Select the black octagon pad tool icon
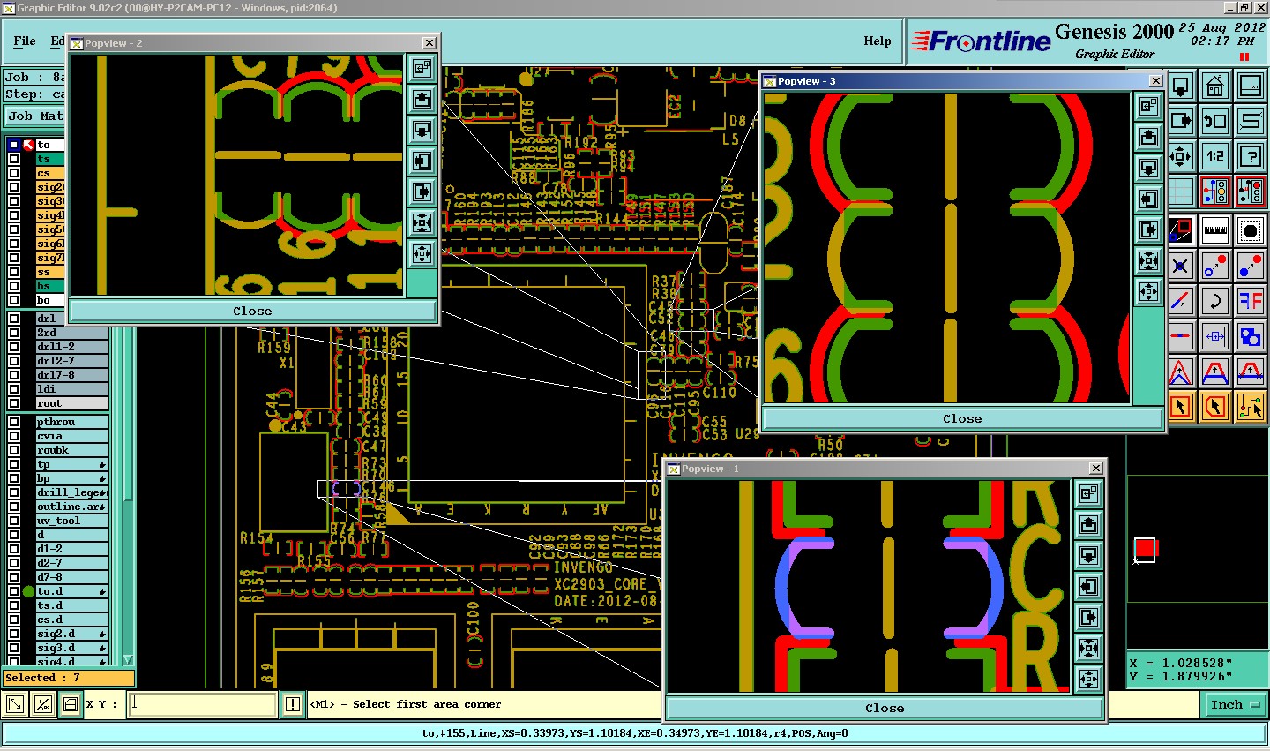Screen dimensions: 1270x751 (1251, 230)
